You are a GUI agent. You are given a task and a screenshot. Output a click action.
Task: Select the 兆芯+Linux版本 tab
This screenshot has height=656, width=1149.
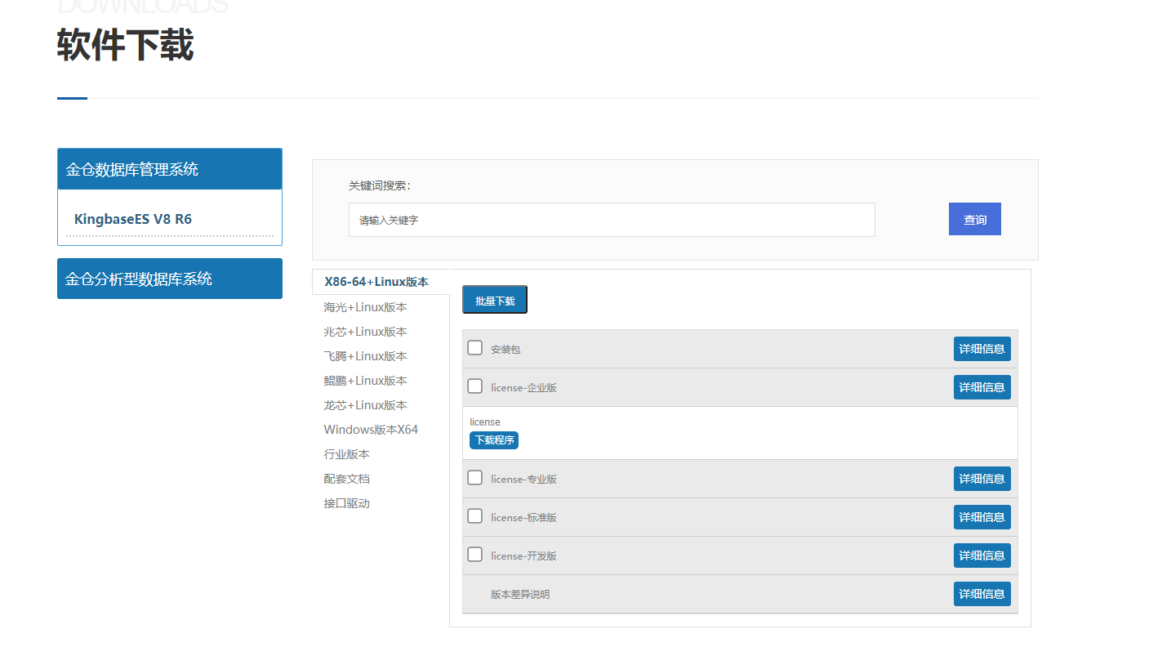coord(365,332)
